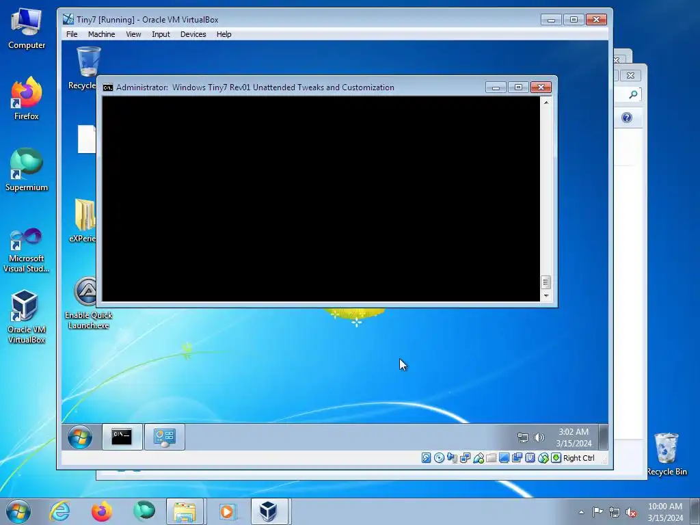Close the background window behind VirtualBox
The width and height of the screenshot is (700, 525).
[630, 75]
